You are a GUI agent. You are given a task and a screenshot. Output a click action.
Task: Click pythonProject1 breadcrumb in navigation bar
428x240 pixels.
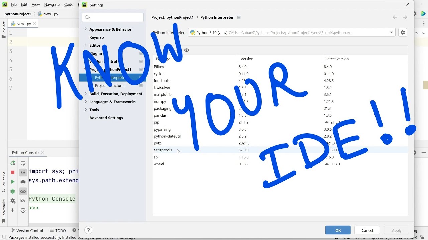(18, 14)
